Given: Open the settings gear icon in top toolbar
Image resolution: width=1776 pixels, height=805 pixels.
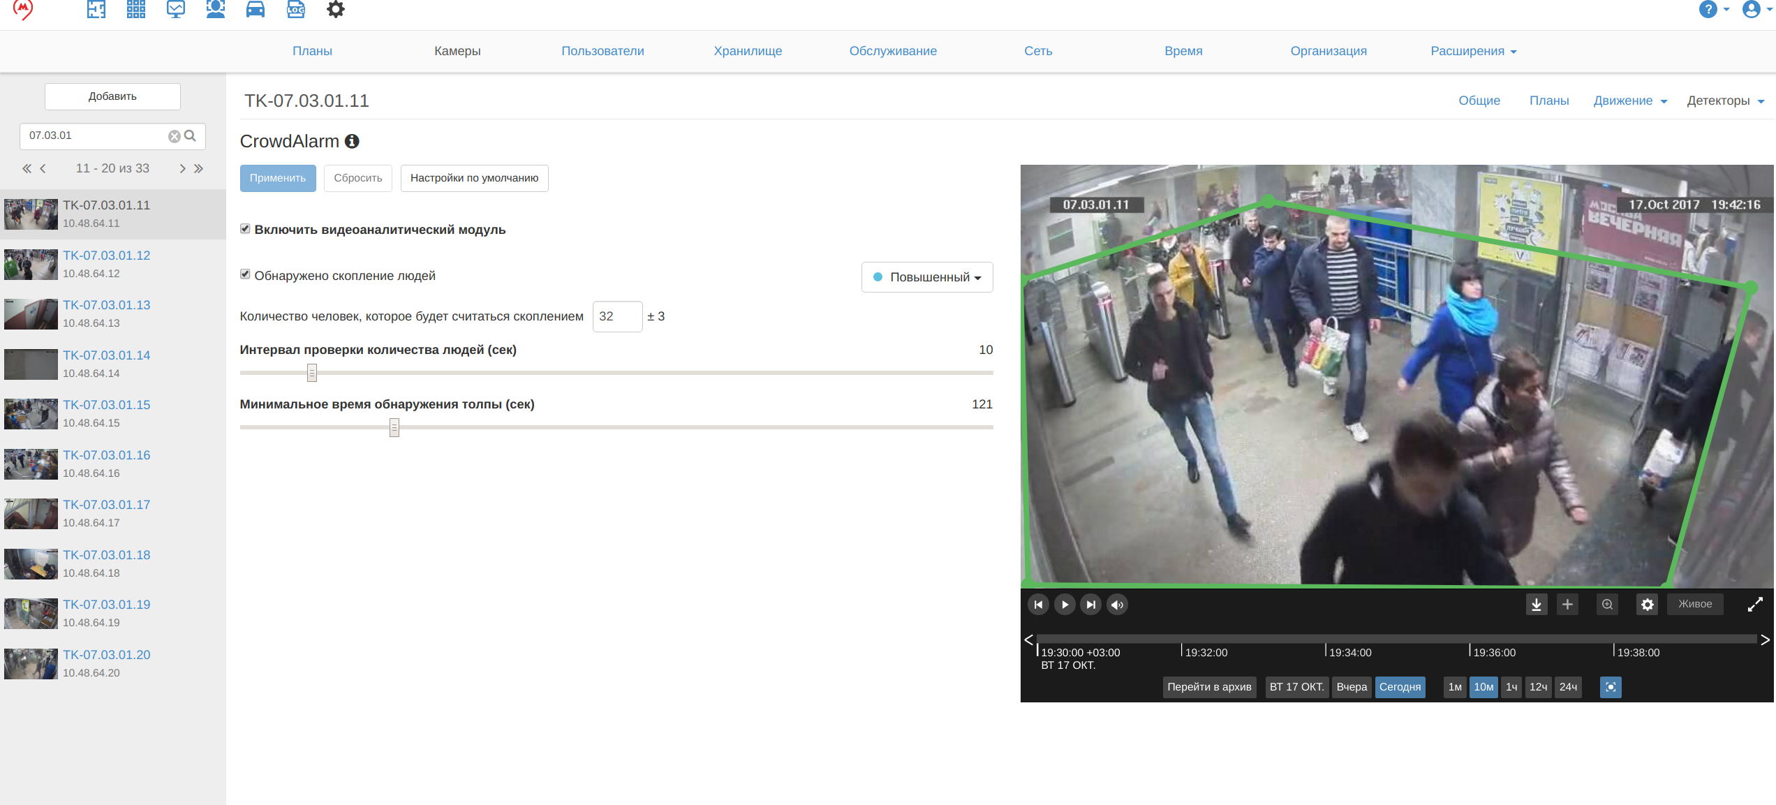Looking at the screenshot, I should click(x=336, y=9).
